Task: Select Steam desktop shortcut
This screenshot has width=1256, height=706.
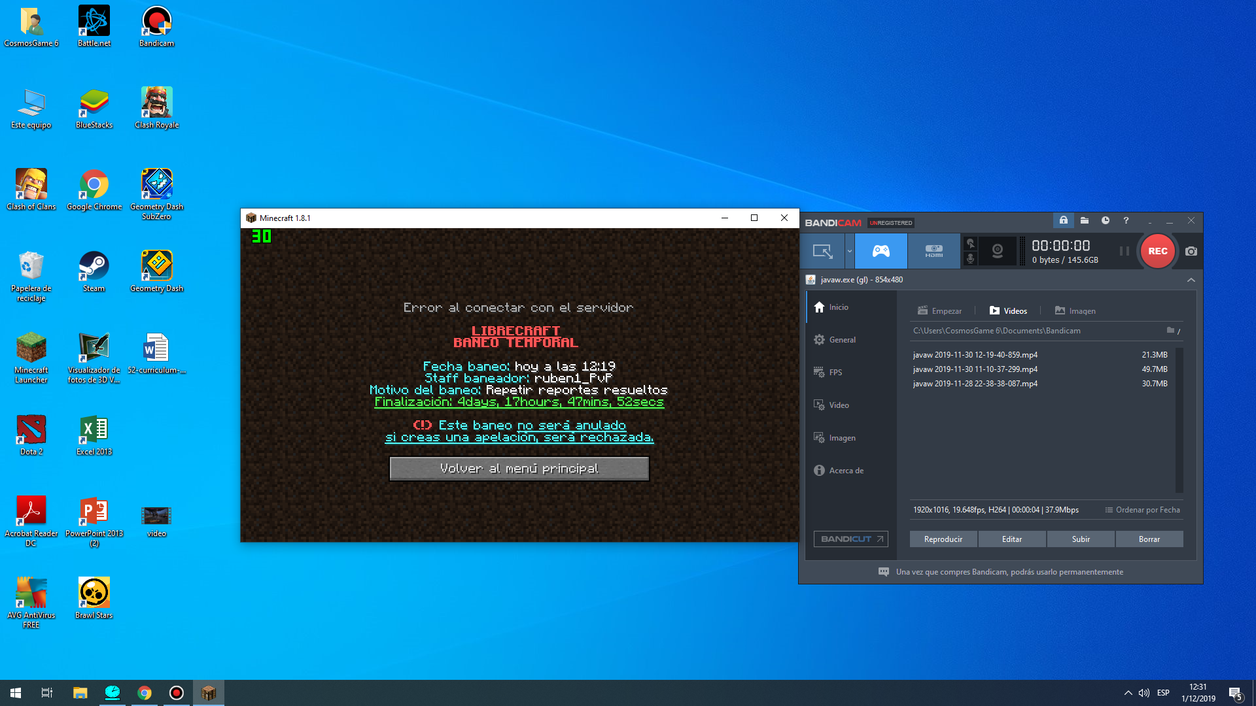Action: [94, 271]
